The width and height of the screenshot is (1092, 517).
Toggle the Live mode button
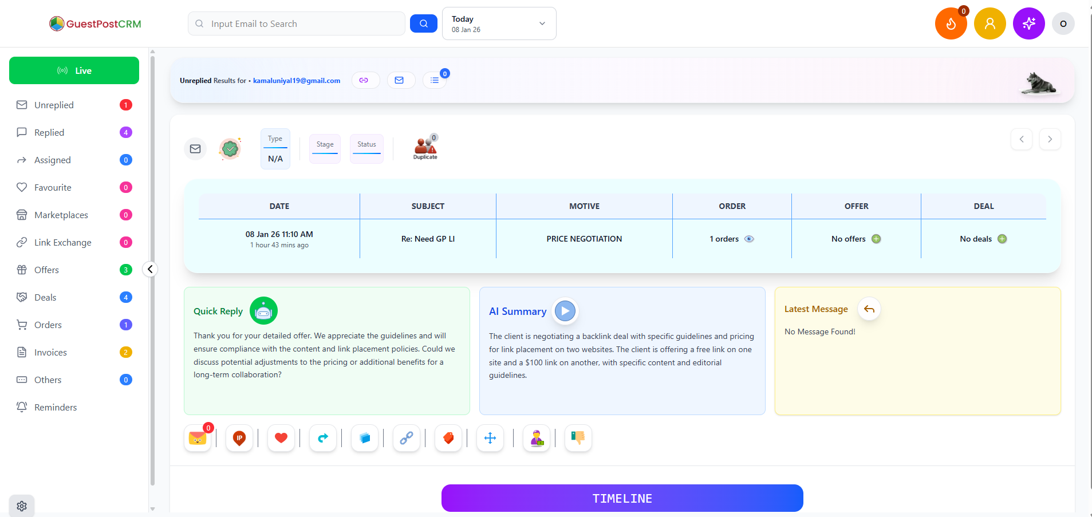point(74,70)
